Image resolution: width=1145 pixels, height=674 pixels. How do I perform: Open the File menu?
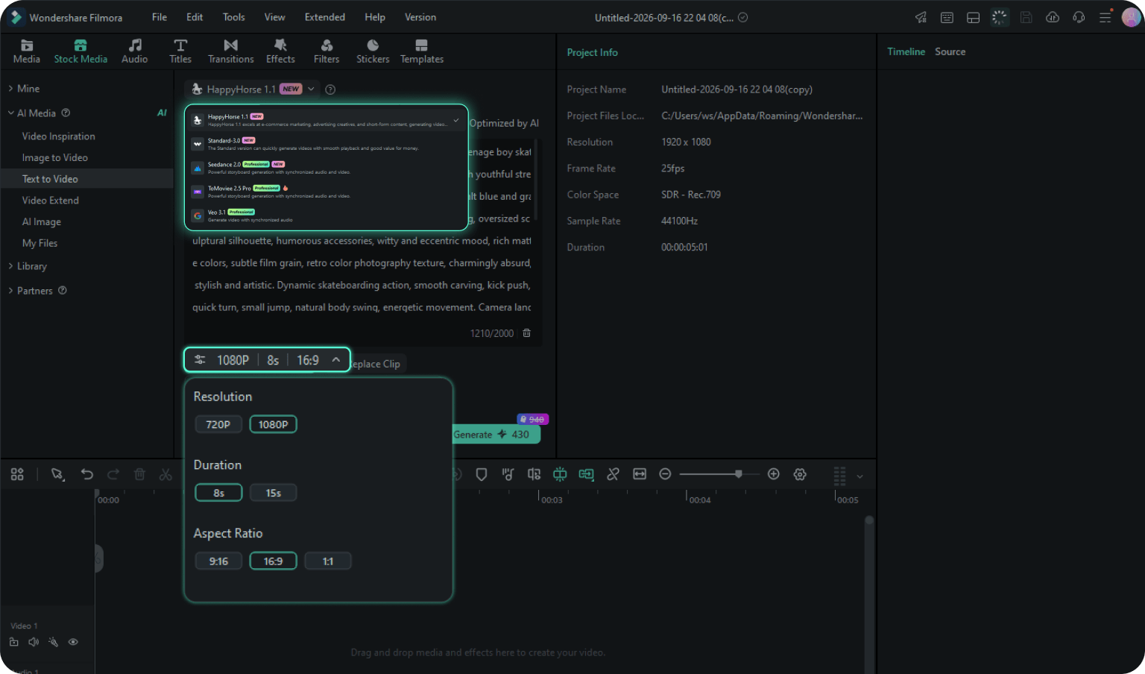[x=160, y=17]
